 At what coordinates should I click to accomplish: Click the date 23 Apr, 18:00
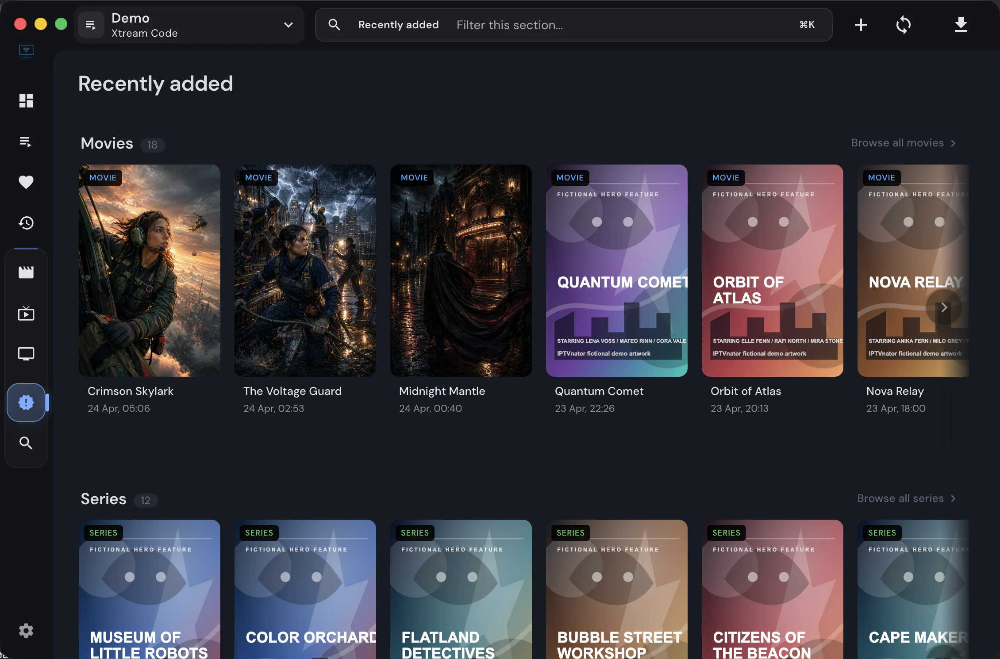click(896, 408)
